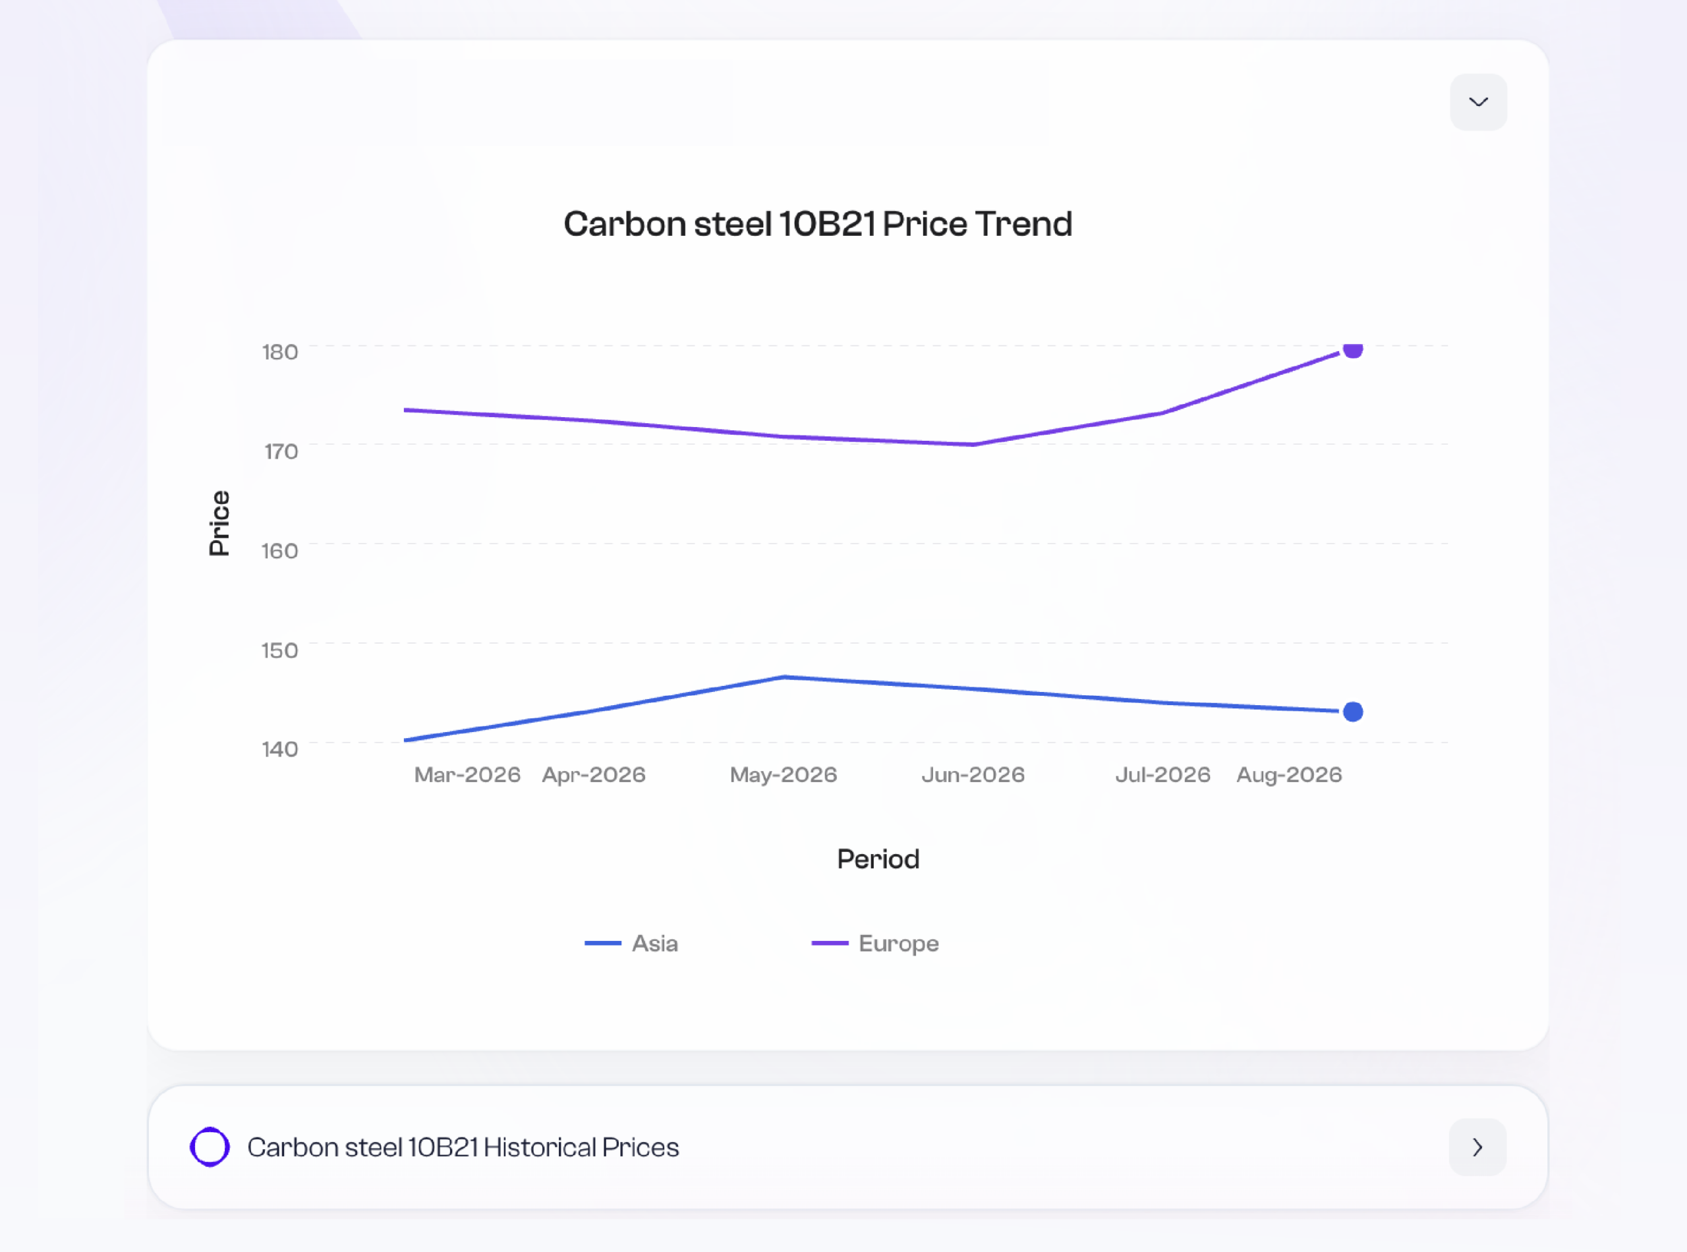Click the purple Europe legend line swatch
The image size is (1687, 1252).
click(x=830, y=944)
